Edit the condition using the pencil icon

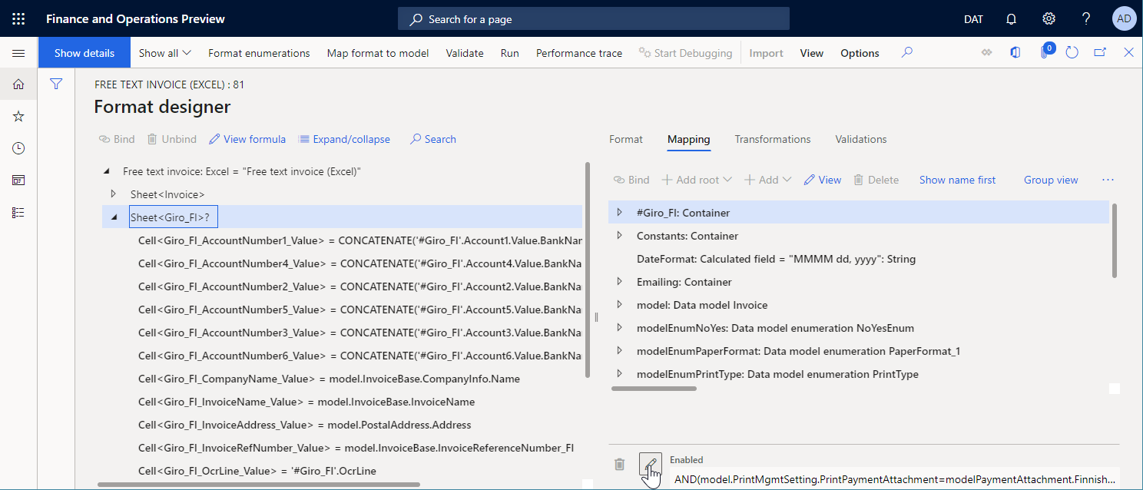pyautogui.click(x=650, y=464)
